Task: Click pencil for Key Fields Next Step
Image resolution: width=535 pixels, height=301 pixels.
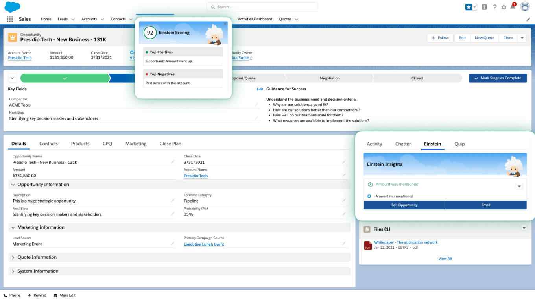Action: (x=256, y=118)
